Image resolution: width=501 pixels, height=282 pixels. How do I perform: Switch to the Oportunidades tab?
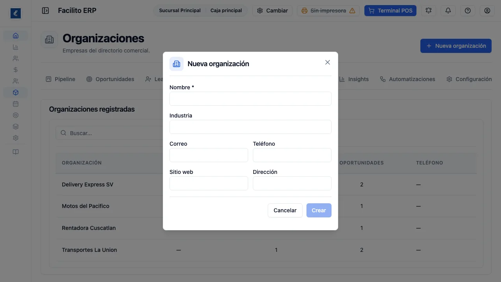click(x=110, y=79)
